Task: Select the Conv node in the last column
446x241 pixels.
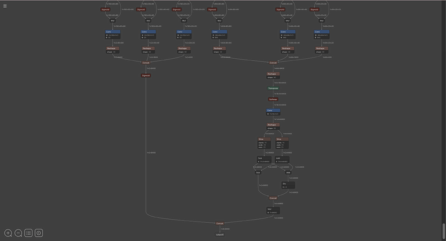Action: coord(322,35)
